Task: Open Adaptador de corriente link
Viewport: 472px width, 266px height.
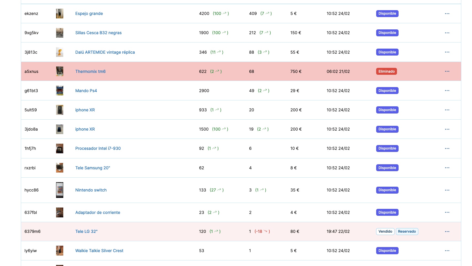Action: (98, 212)
